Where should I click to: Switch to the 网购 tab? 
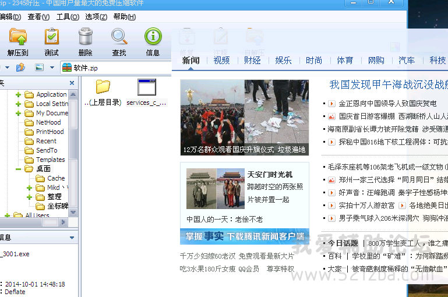pyautogui.click(x=376, y=61)
